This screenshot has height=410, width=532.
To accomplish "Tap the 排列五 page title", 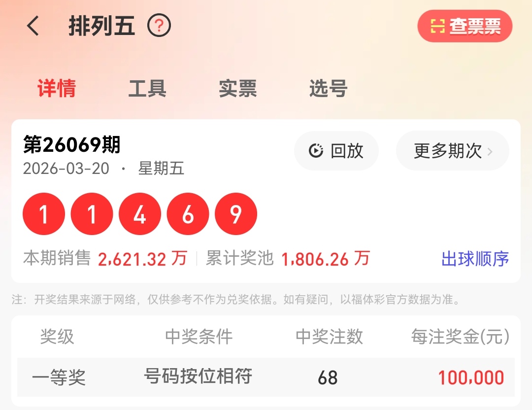I will pos(102,26).
